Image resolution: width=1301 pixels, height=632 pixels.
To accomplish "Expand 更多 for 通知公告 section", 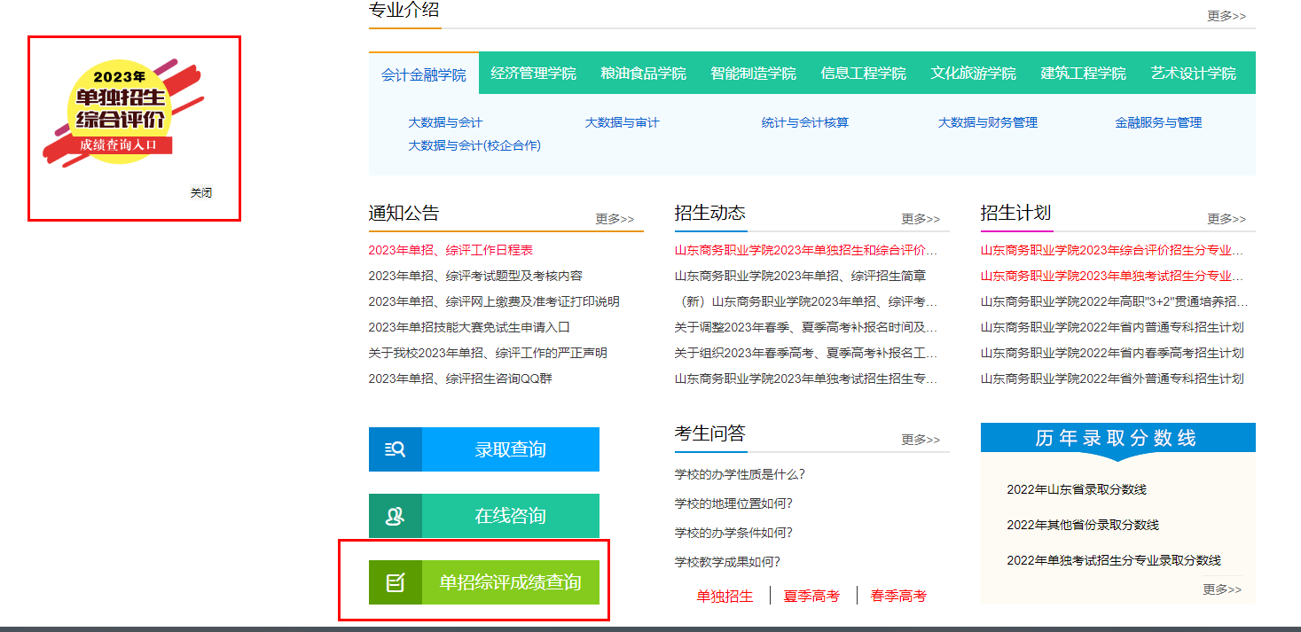I will pyautogui.click(x=615, y=219).
